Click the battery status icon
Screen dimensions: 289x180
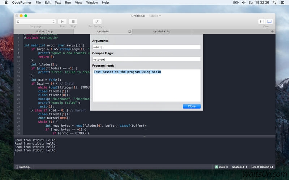coord(236,3)
